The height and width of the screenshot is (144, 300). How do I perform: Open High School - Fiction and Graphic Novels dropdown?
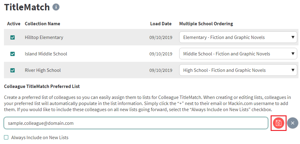click(x=238, y=70)
